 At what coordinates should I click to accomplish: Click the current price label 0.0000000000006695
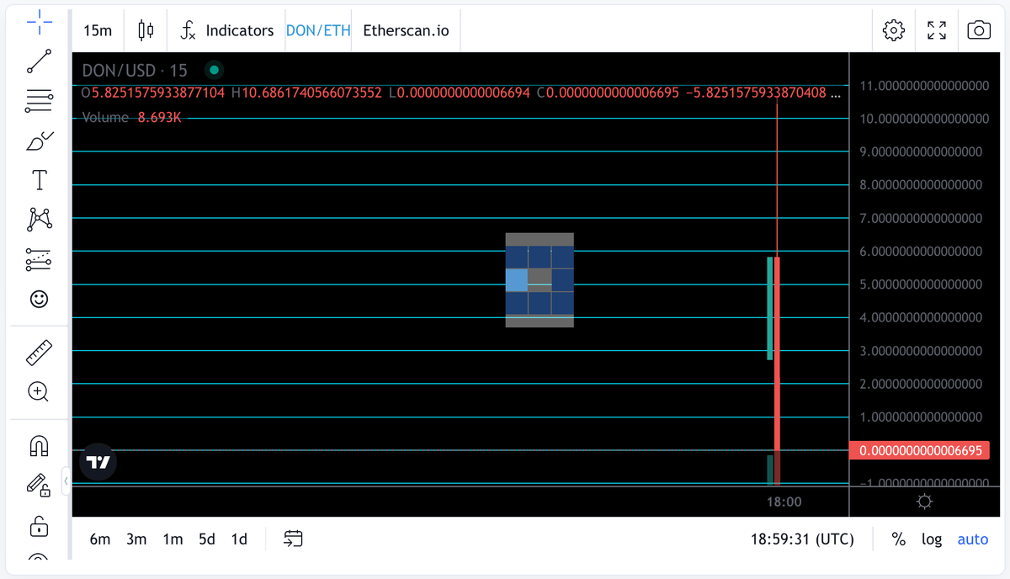click(919, 450)
